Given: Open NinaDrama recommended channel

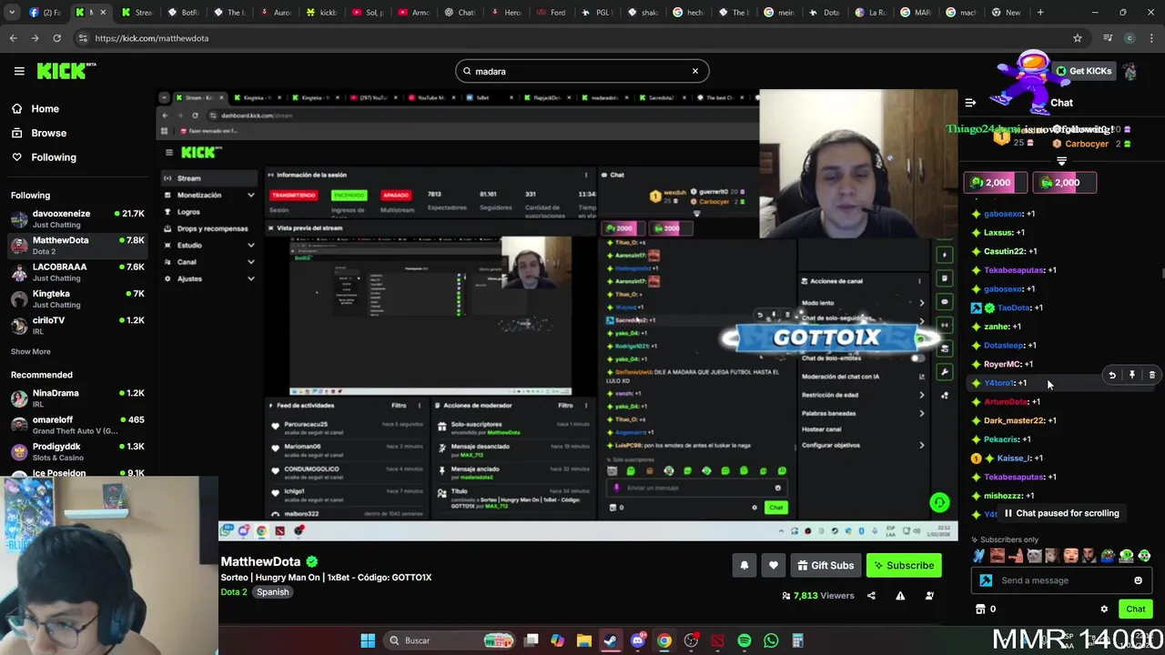Looking at the screenshot, I should [x=77, y=398].
